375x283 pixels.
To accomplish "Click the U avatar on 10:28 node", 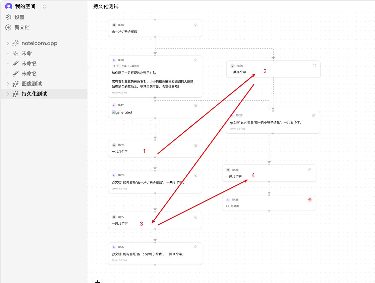I will point(228,170).
